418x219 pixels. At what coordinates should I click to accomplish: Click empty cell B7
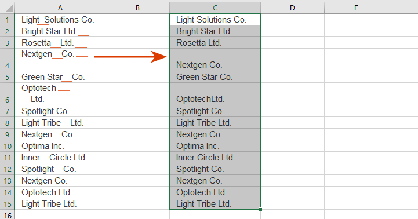point(137,111)
